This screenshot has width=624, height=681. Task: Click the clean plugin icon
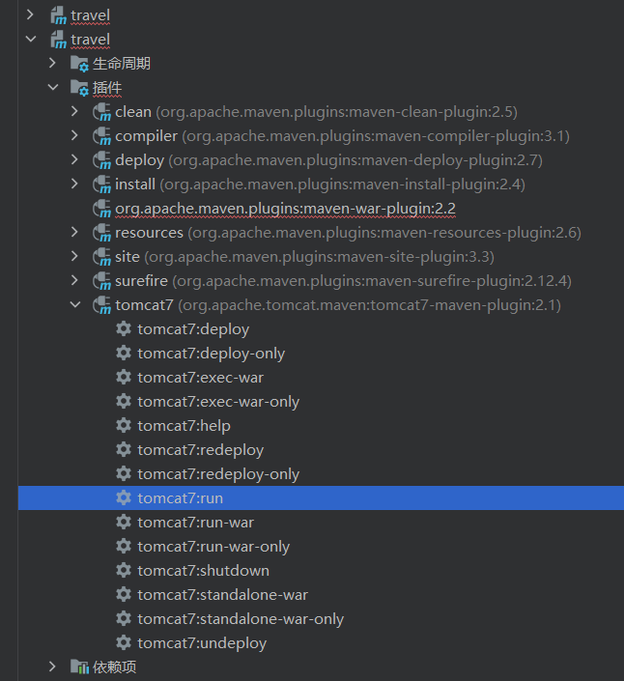coord(101,112)
